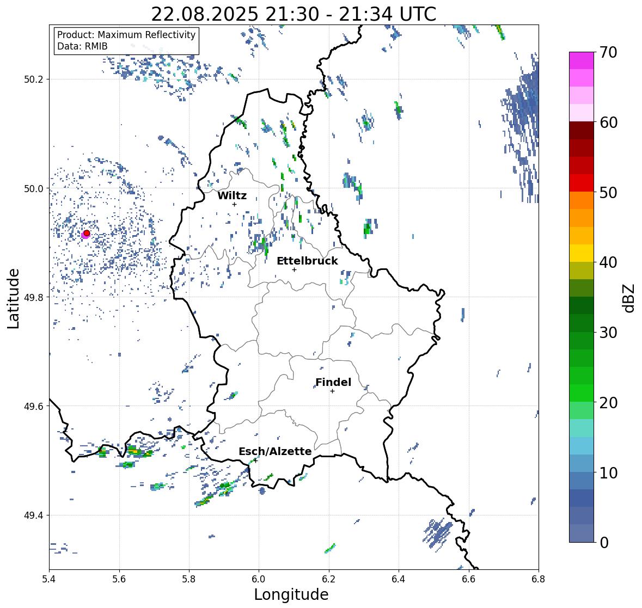Image resolution: width=642 pixels, height=608 pixels.
Task: Click longitude tick label 5.8
Action: (x=189, y=579)
